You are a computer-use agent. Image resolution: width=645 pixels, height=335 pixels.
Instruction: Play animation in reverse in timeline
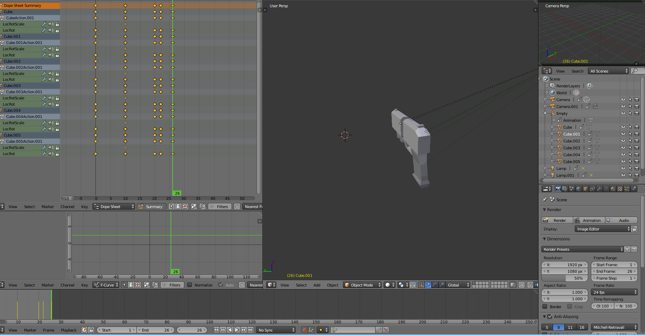coord(230,330)
